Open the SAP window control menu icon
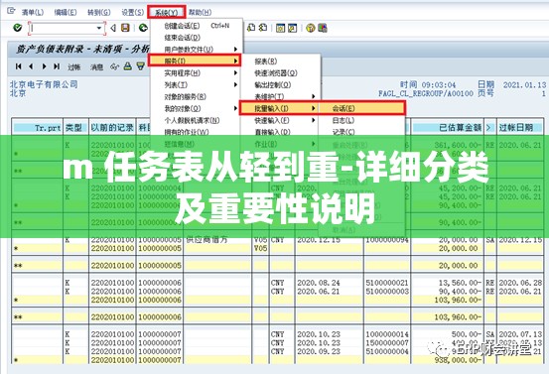Screen dimensions: 549x374 [11, 11]
